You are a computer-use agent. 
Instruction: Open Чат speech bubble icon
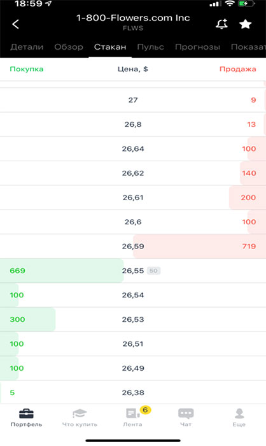[186, 414]
